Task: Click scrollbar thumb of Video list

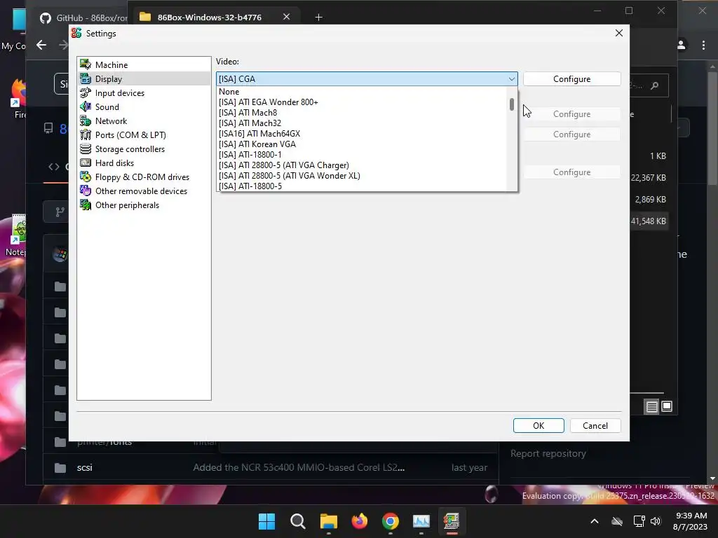Action: (x=511, y=104)
